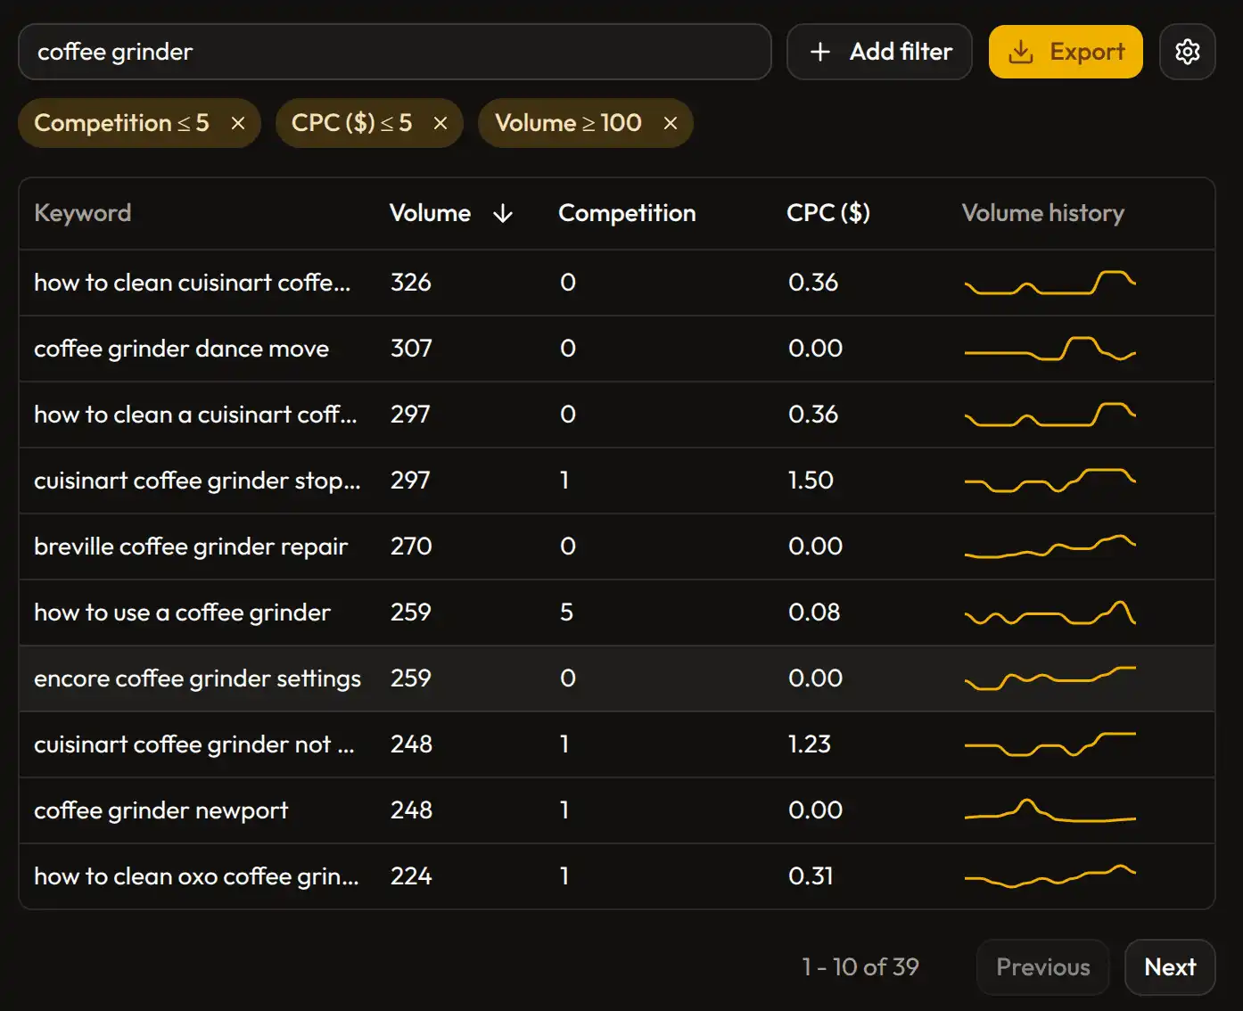Select the coffee grinder dance move keyword

tap(181, 349)
